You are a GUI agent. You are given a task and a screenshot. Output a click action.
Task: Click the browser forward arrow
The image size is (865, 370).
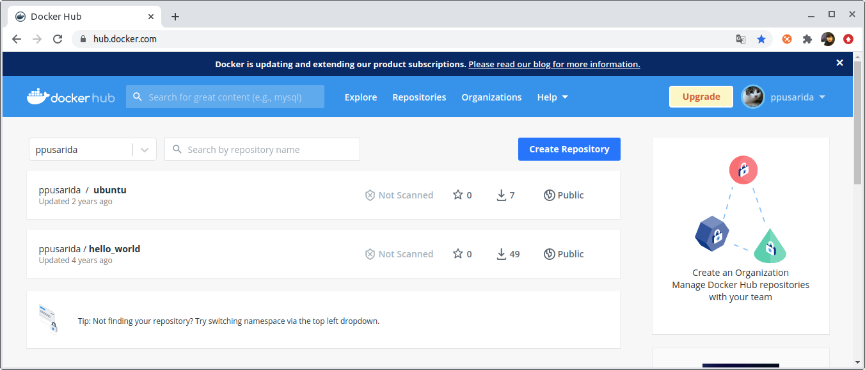(37, 39)
